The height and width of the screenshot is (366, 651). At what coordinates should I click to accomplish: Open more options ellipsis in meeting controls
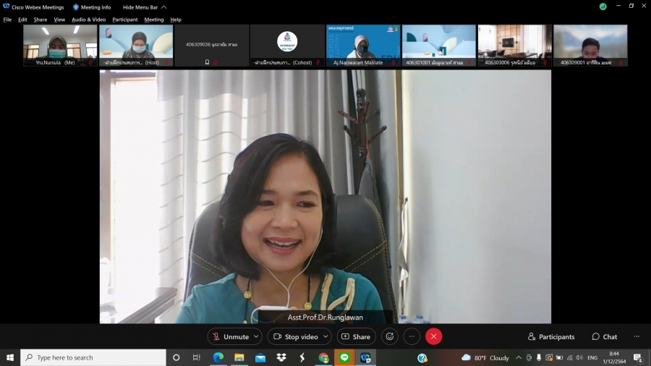pos(412,336)
